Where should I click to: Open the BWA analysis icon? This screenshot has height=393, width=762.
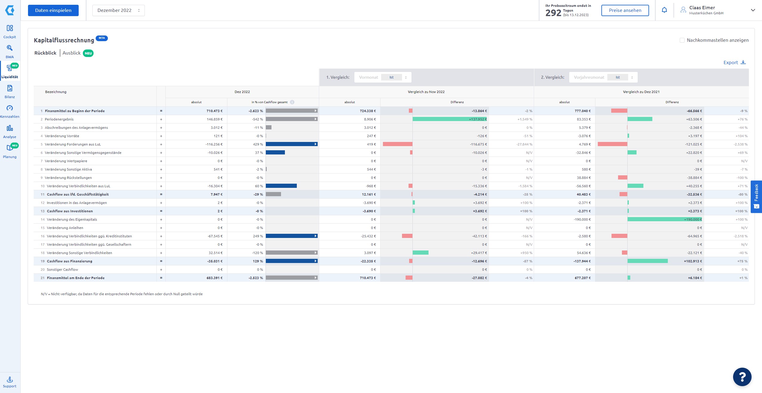[x=10, y=48]
